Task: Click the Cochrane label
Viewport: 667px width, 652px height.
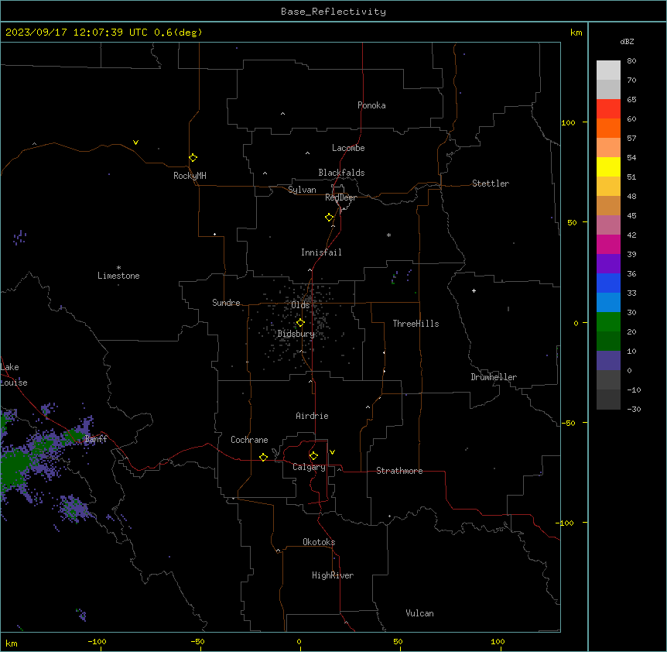Action: tap(249, 440)
